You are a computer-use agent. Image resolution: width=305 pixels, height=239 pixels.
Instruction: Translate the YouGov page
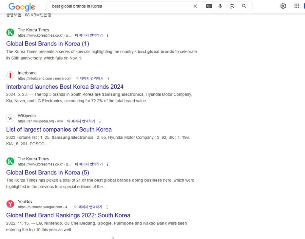pos(88,207)
